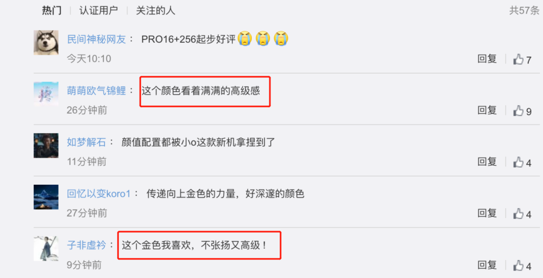Image resolution: width=543 pixels, height=278 pixels.
Task: Open username link 回忆以变koro1
Action: 99,193
